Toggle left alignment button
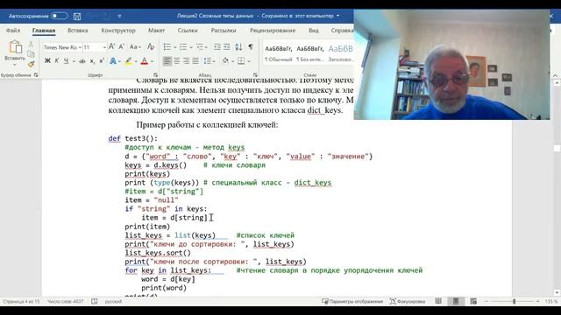 click(167, 61)
